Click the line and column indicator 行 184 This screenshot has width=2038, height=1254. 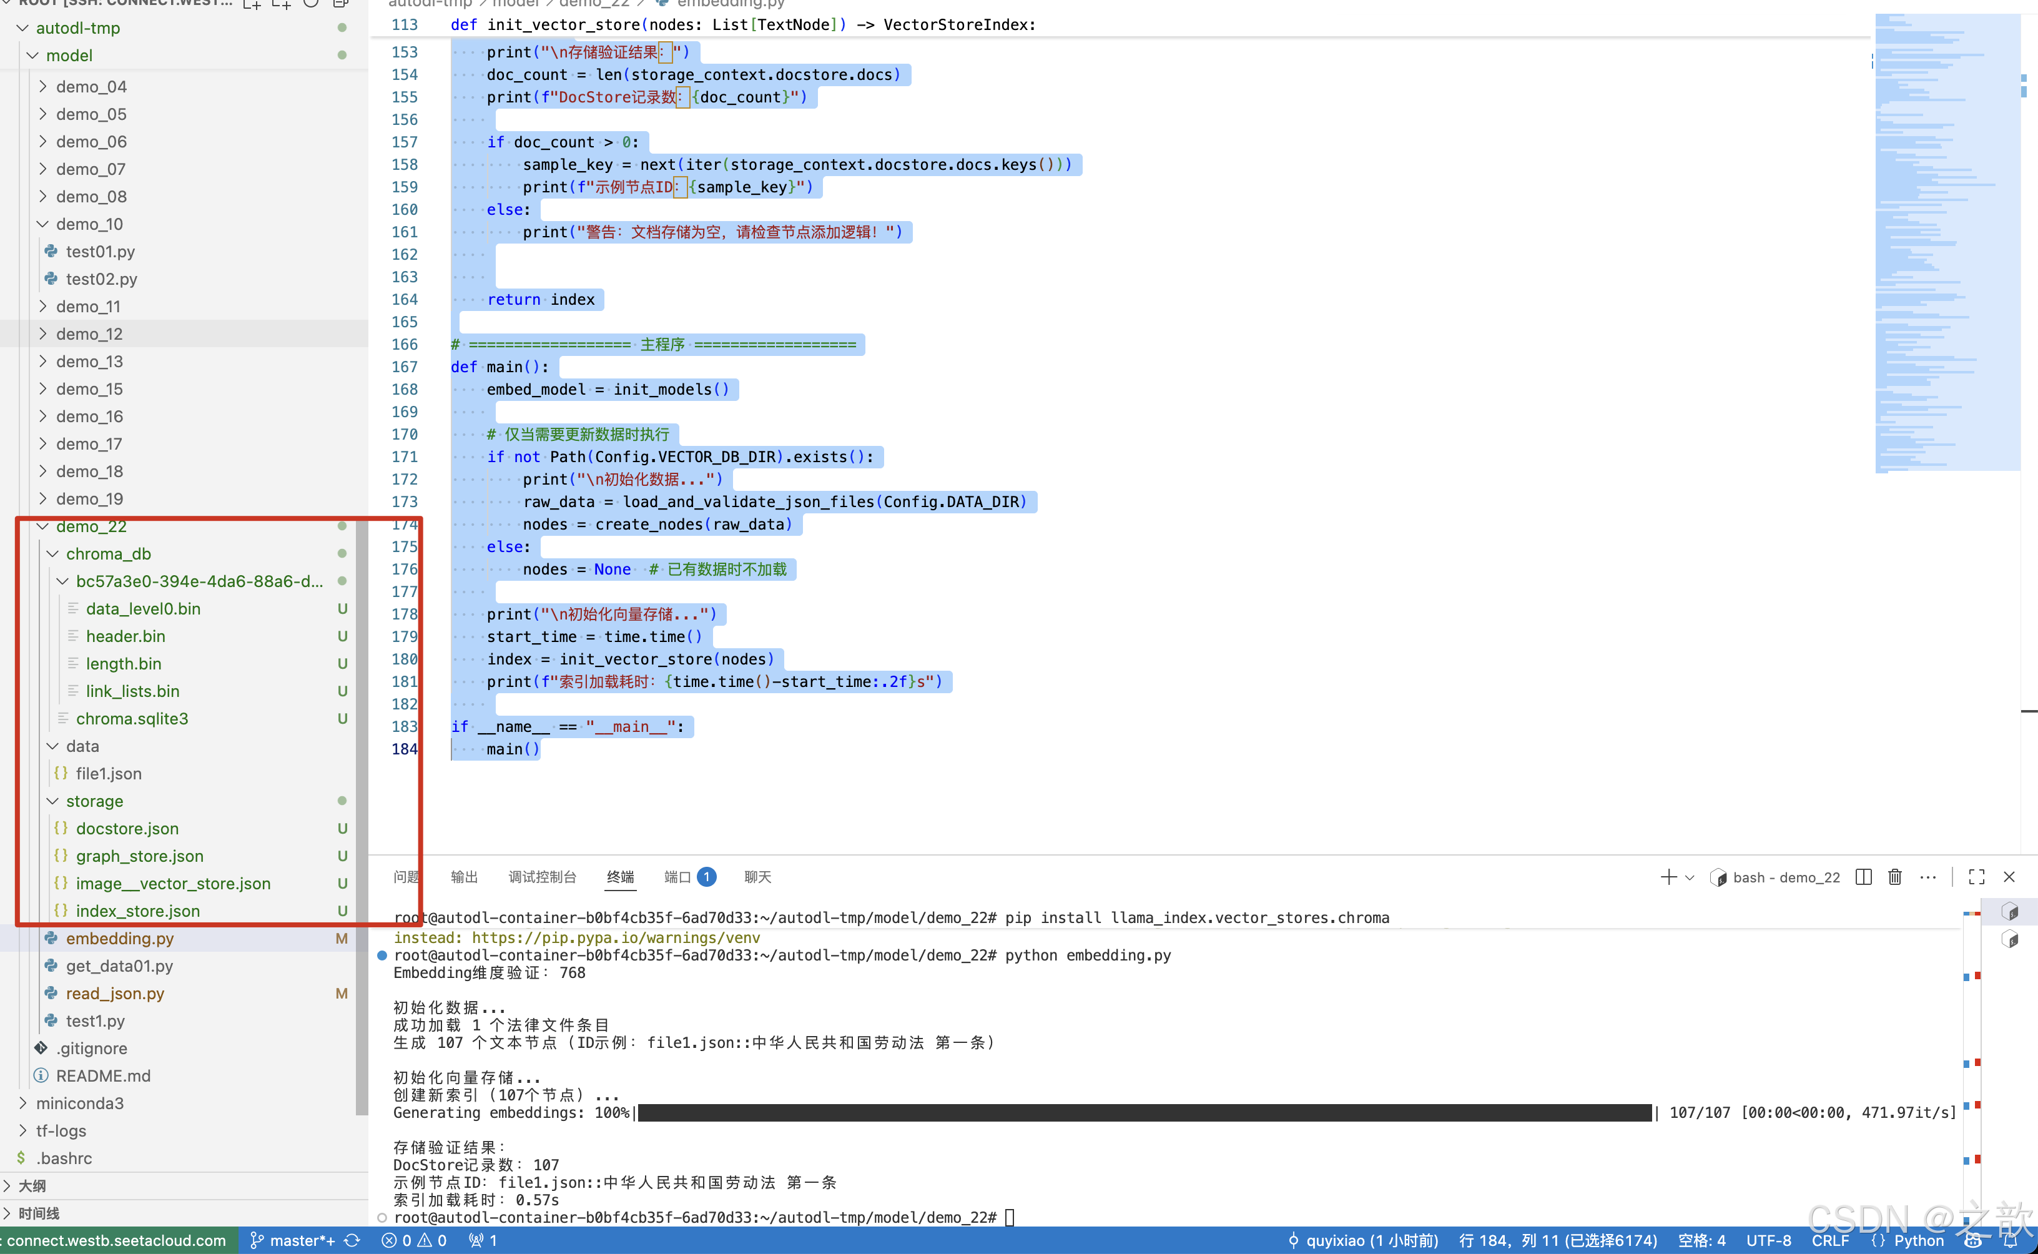[x=1558, y=1241]
